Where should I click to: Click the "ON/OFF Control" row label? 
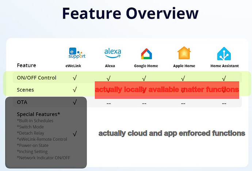point(37,78)
